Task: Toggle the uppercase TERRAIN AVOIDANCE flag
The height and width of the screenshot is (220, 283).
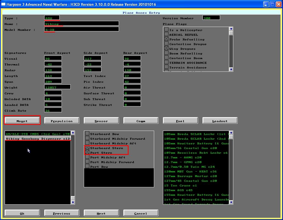Action: click(166, 62)
